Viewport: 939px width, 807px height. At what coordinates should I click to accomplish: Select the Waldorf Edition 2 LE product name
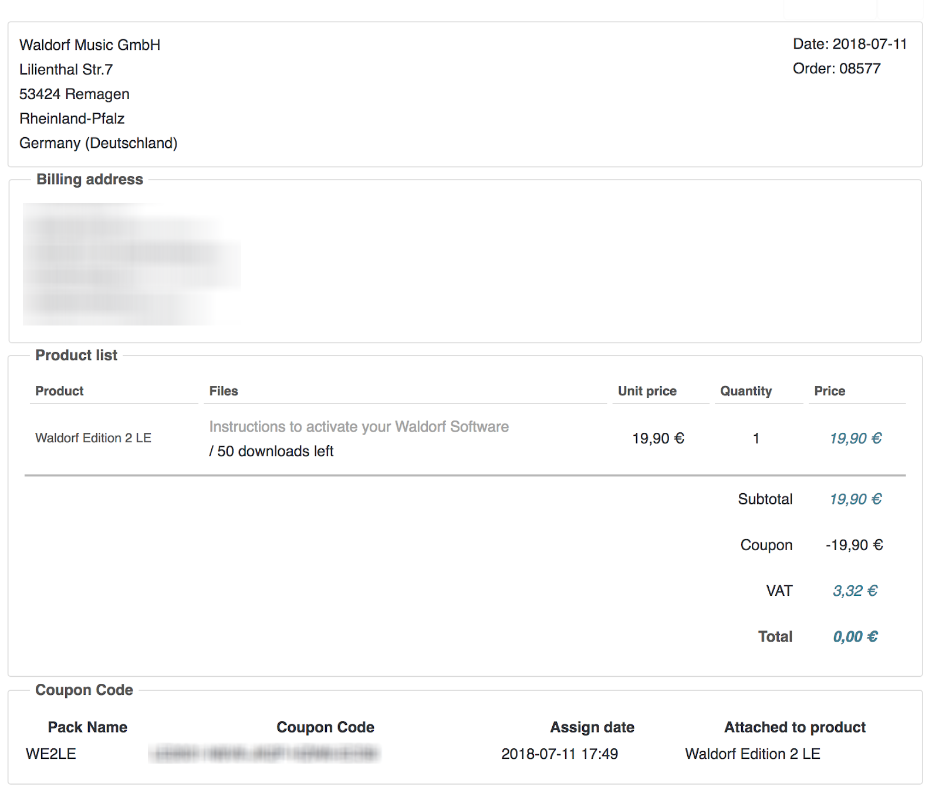(93, 438)
